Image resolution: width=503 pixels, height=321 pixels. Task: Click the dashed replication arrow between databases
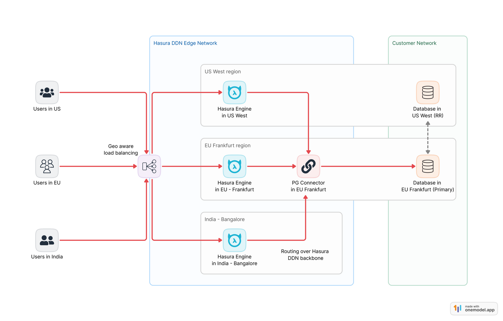tap(427, 137)
